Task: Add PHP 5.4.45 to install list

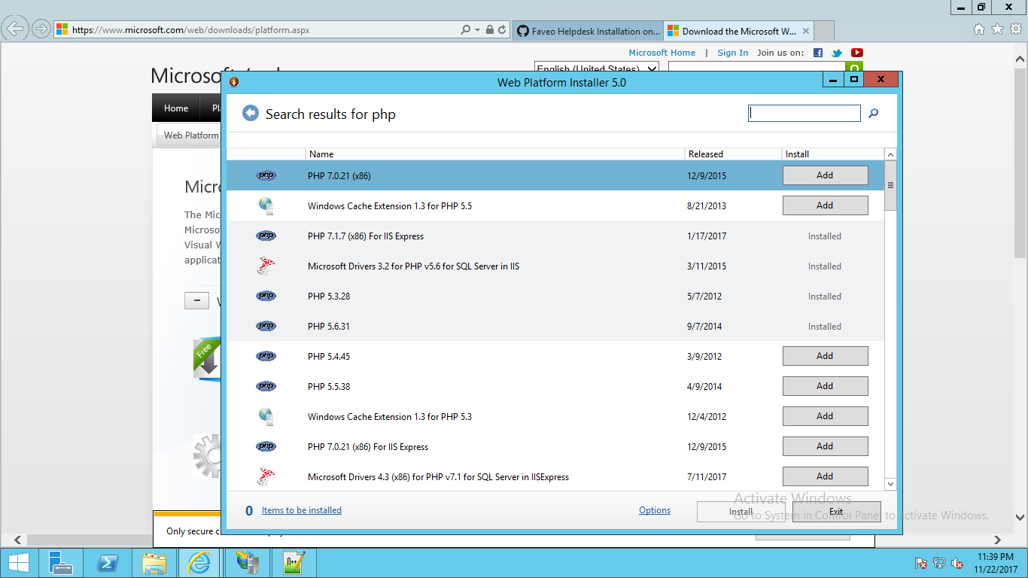Action: point(825,356)
